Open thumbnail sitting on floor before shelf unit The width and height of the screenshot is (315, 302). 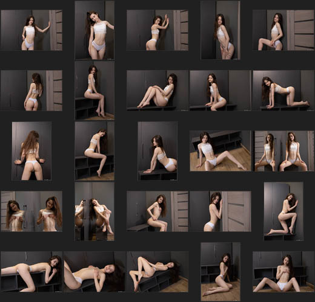coord(283,272)
